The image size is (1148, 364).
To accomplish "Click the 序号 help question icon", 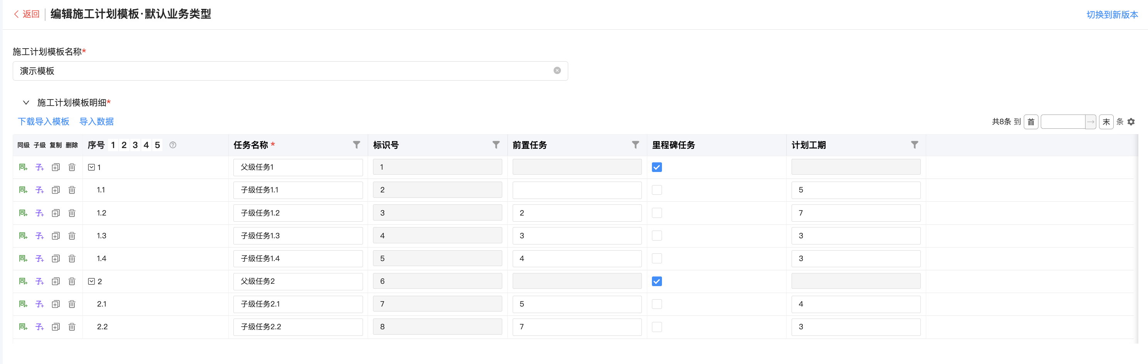I will coord(172,145).
